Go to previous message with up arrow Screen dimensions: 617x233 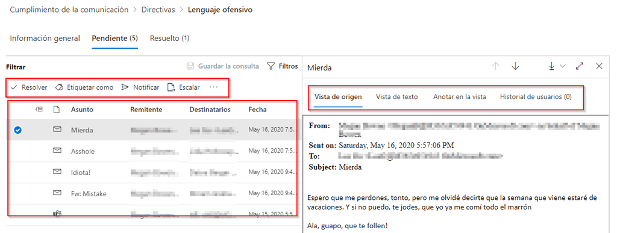pos(496,66)
